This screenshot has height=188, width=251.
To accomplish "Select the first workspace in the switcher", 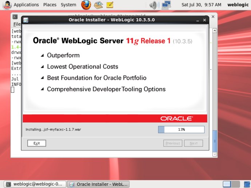I will tap(227, 184).
